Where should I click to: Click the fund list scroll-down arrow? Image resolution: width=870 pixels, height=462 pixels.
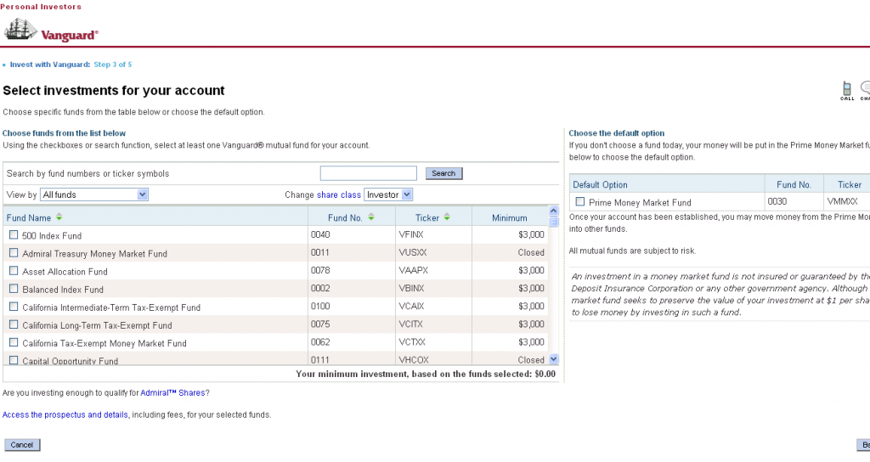pos(554,360)
